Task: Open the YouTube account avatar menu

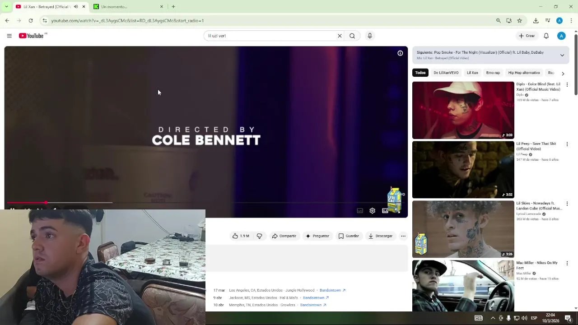Action: (x=561, y=36)
